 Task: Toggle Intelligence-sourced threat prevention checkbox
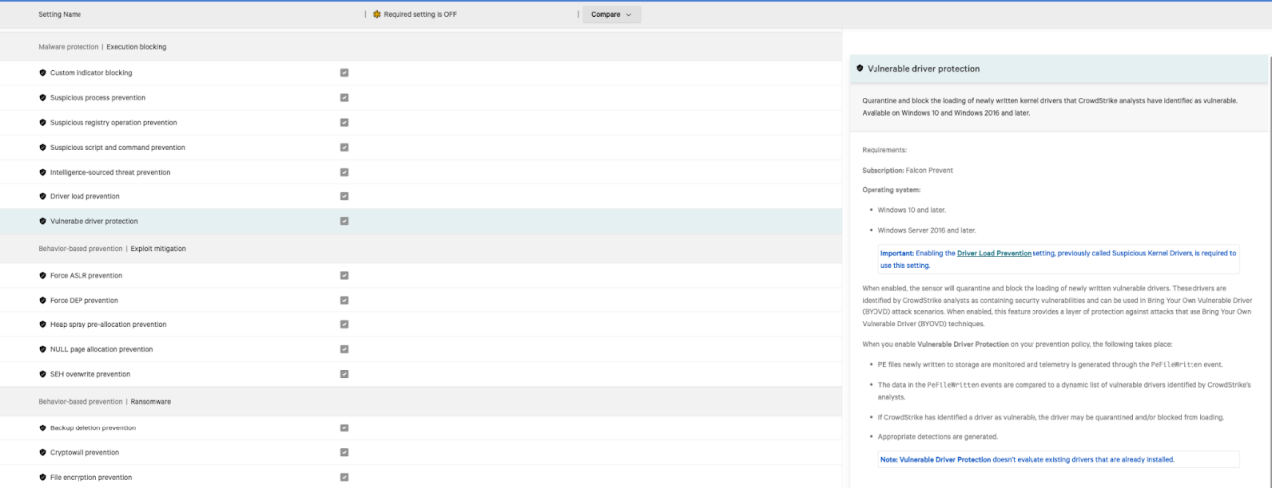click(344, 172)
